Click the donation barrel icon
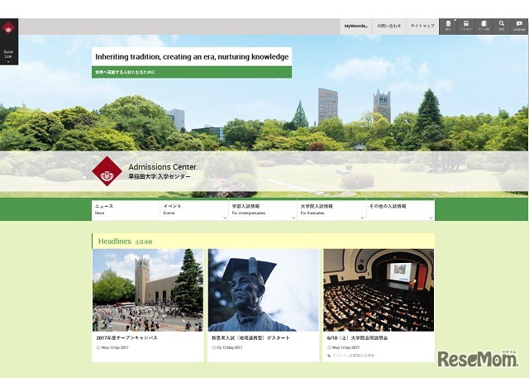 click(x=448, y=26)
